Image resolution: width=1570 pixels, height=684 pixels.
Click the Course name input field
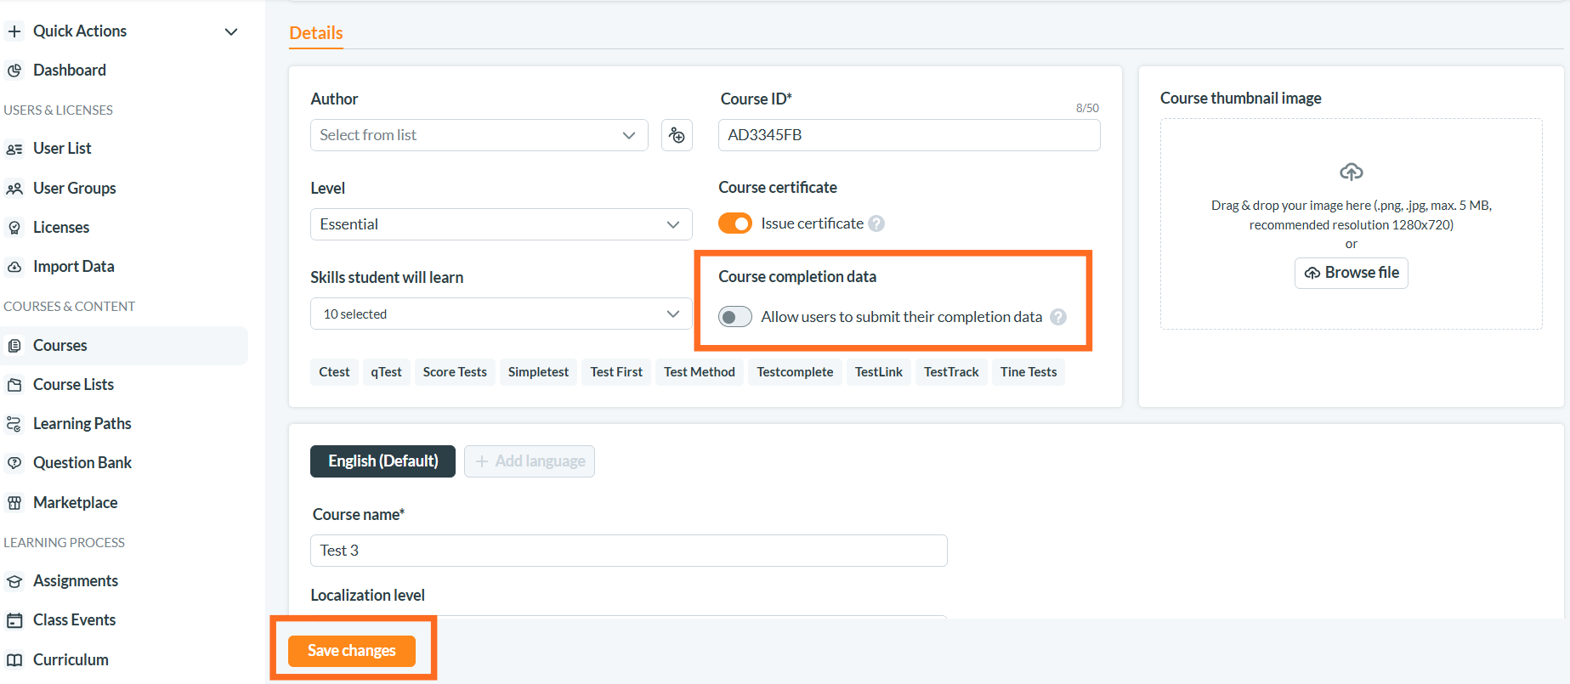pyautogui.click(x=628, y=551)
